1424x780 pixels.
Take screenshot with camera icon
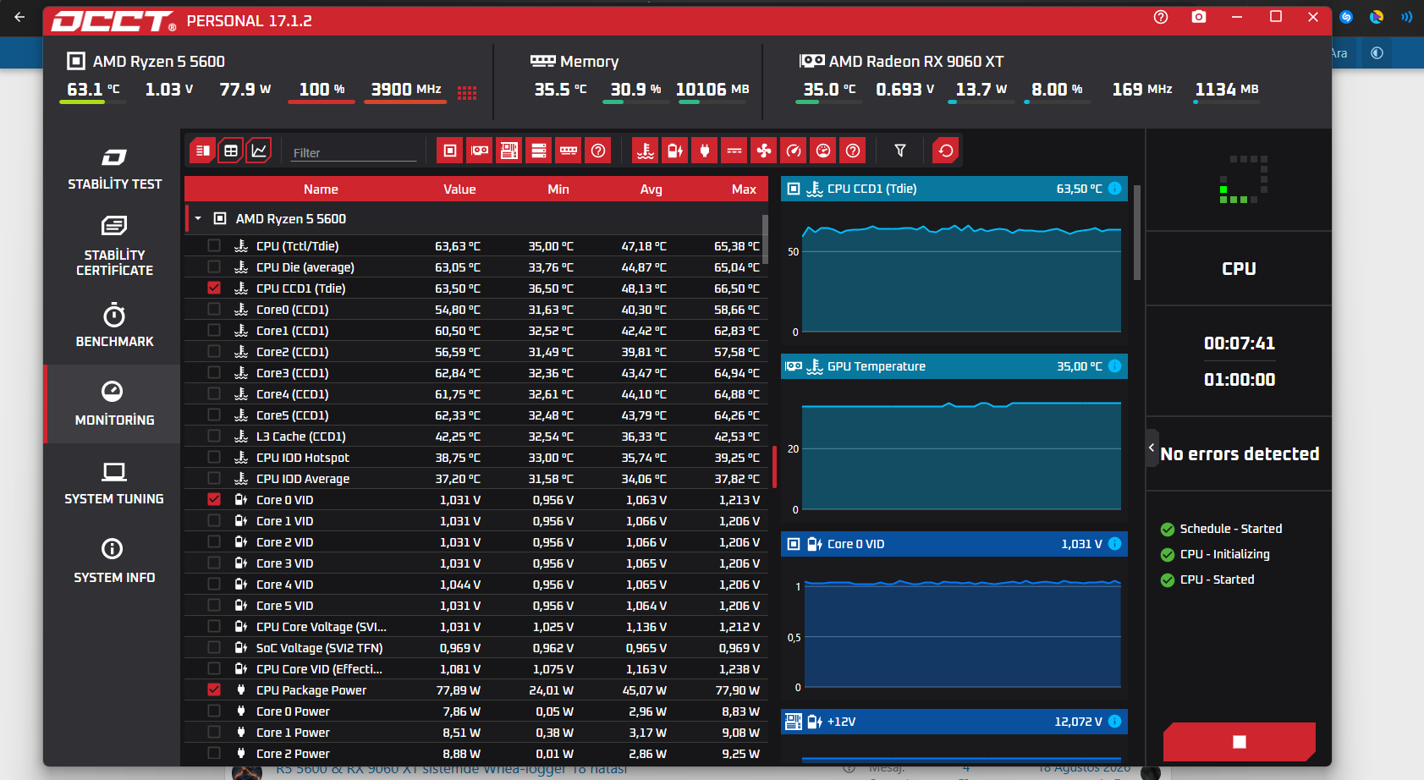1199,17
